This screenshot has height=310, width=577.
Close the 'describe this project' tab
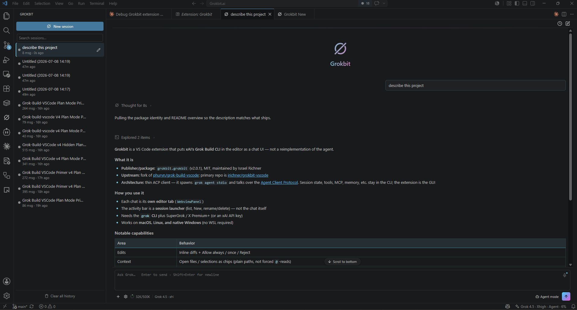point(270,14)
